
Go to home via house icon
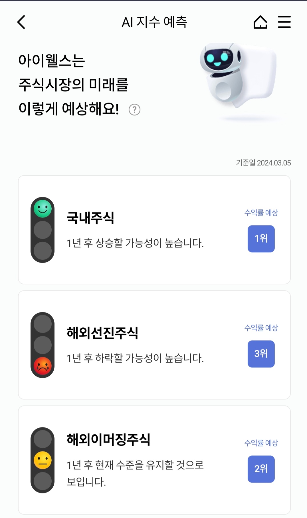(260, 22)
